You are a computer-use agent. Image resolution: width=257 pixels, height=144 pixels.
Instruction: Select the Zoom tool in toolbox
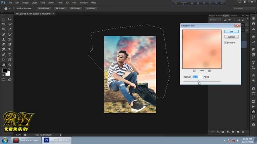click(x=10, y=65)
